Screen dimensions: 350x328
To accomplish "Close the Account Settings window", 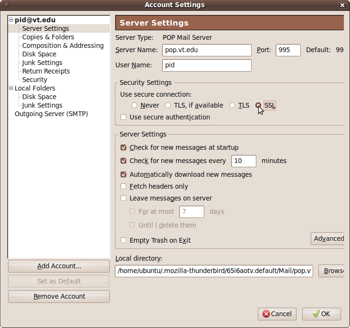I will click(x=342, y=5).
